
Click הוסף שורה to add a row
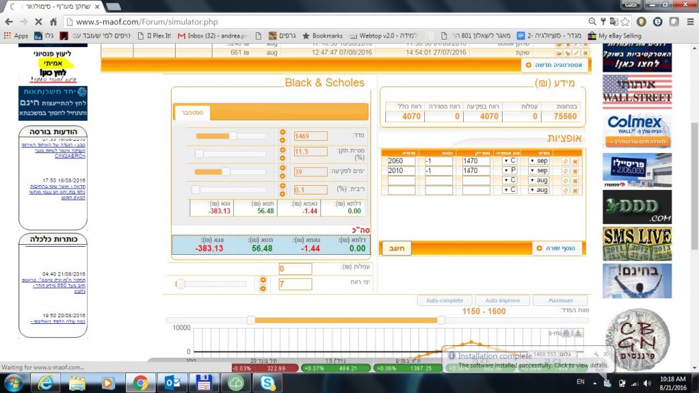click(x=559, y=249)
